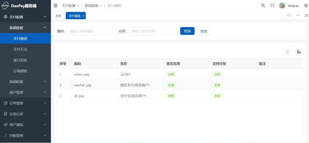The image size is (309, 143).
Task: Click 支持 tag in ali_pay row
Action: tap(217, 96)
